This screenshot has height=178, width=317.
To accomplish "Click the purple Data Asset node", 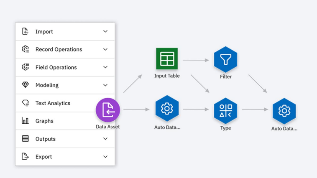I will click(108, 110).
